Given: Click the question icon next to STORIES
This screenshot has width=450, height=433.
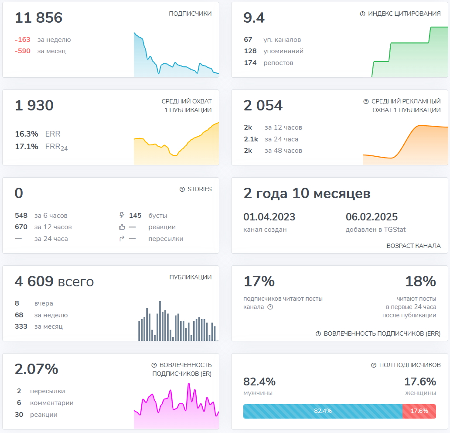Looking at the screenshot, I should pyautogui.click(x=182, y=189).
